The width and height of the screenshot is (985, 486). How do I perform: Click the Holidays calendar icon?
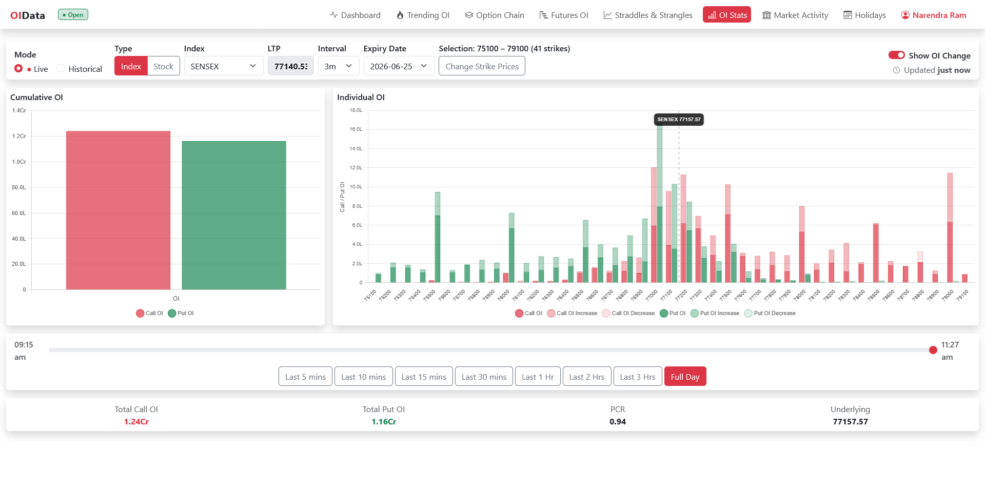pyautogui.click(x=848, y=15)
